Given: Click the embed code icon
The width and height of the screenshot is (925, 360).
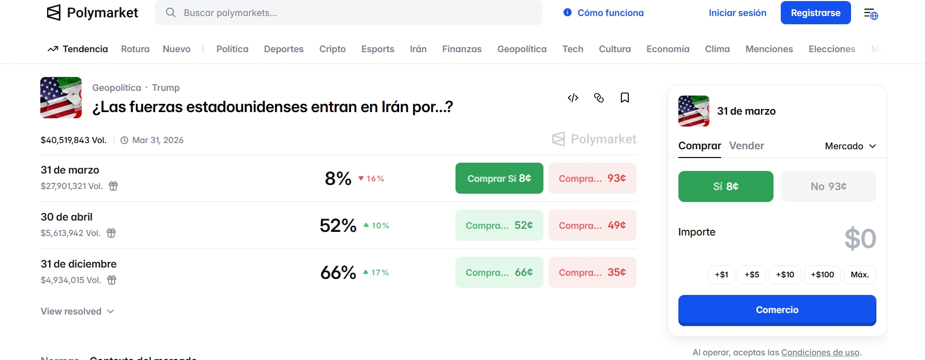Looking at the screenshot, I should click(573, 98).
